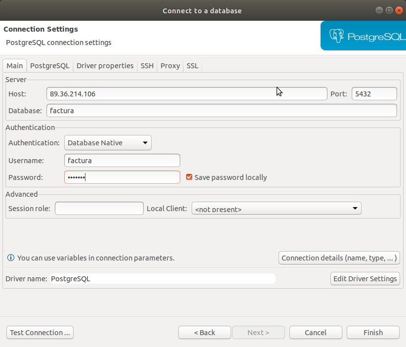Go back with the < Back button
Viewport: 406px width, 347px height.
[204, 333]
